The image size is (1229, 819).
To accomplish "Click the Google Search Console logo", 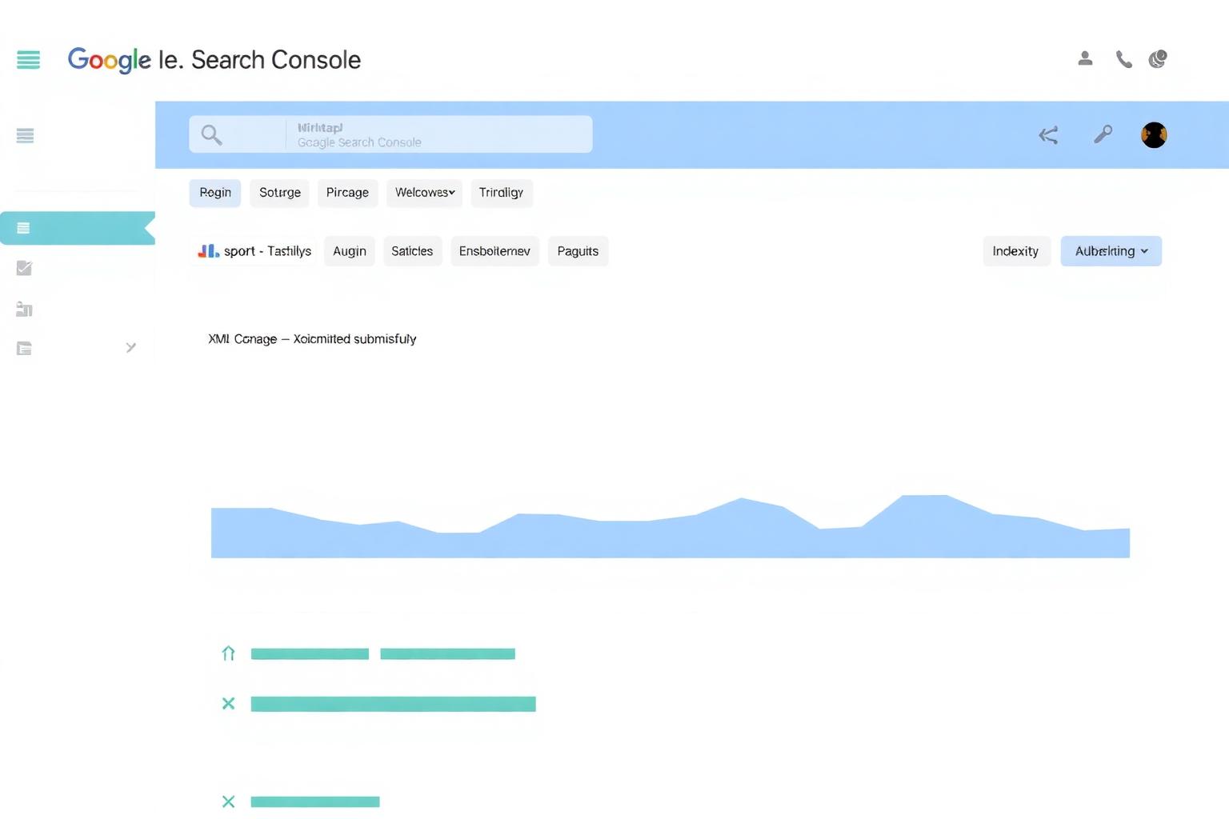I will click(214, 60).
